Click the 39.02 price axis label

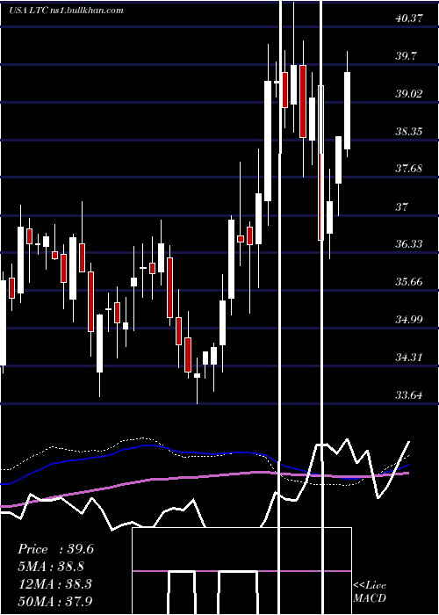(x=409, y=94)
